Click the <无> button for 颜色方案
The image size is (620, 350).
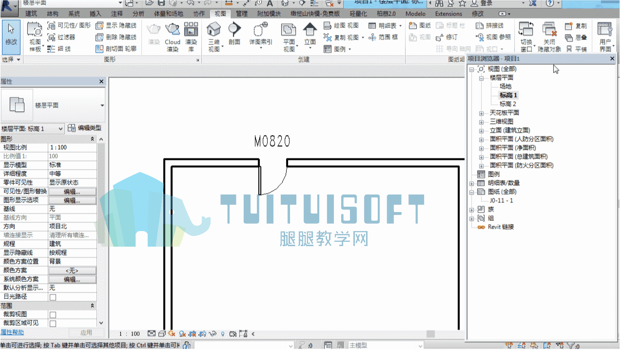72,271
